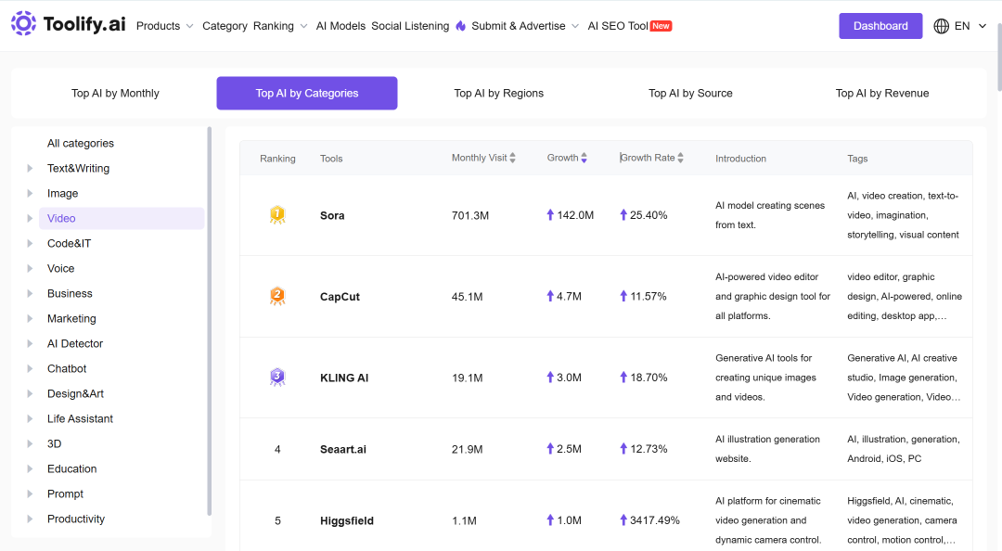Open the EN language dropdown
Screen dimensions: 1002x551
(x=970, y=26)
